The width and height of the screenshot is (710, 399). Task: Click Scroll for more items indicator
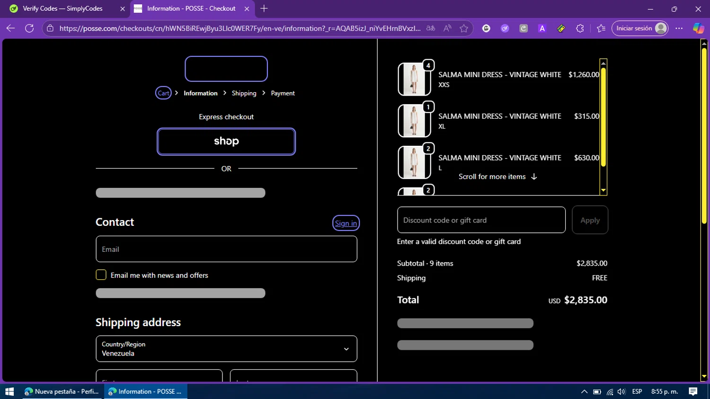tap(497, 177)
